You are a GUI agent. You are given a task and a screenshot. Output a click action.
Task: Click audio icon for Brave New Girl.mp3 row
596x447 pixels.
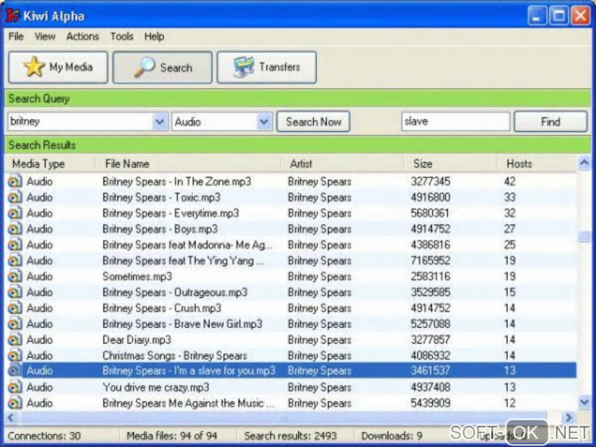click(x=15, y=324)
